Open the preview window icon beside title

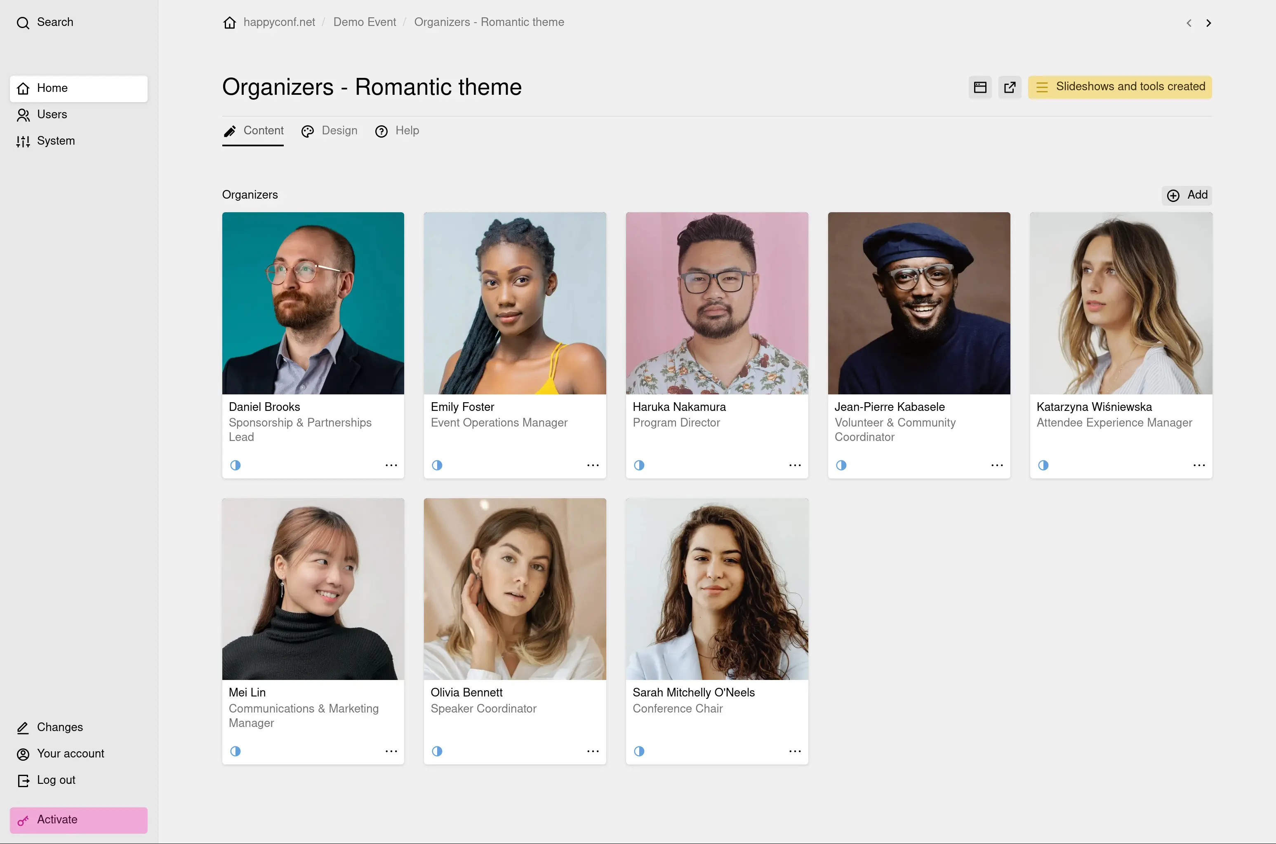[980, 87]
